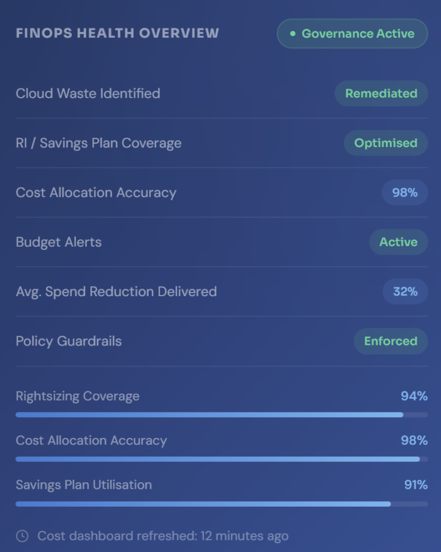Click the Enforced Policy Guardrails badge
The image size is (441, 552).
coord(390,341)
